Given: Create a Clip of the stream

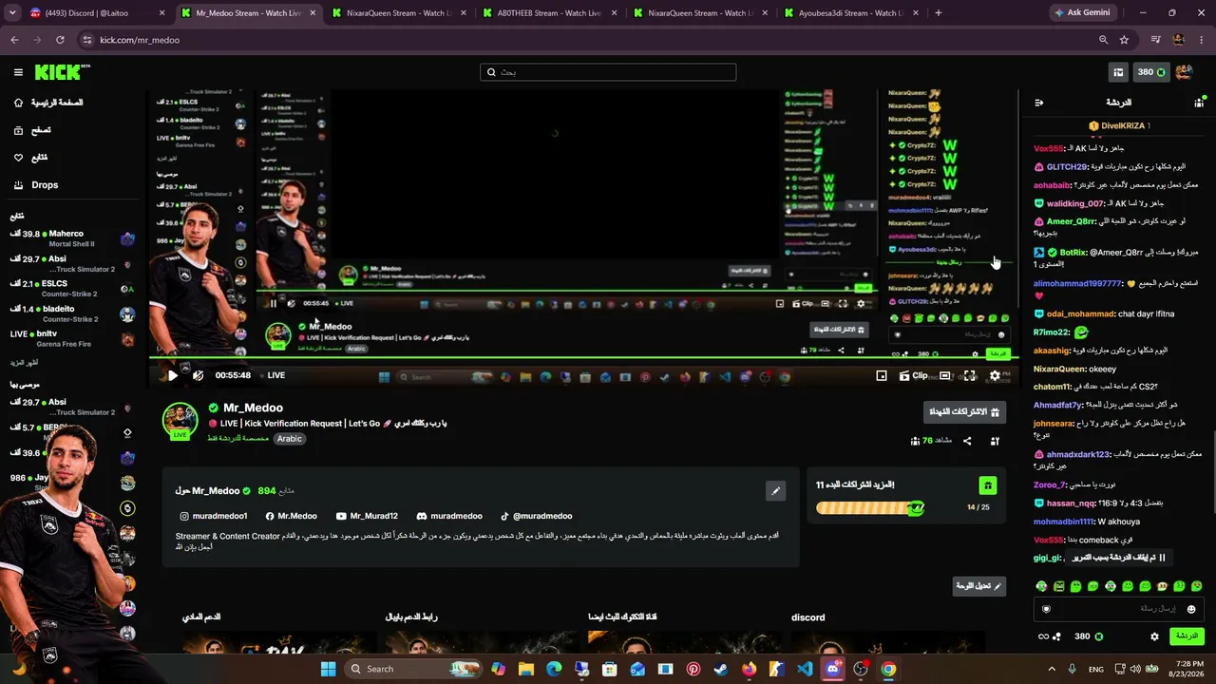Looking at the screenshot, I should (914, 375).
